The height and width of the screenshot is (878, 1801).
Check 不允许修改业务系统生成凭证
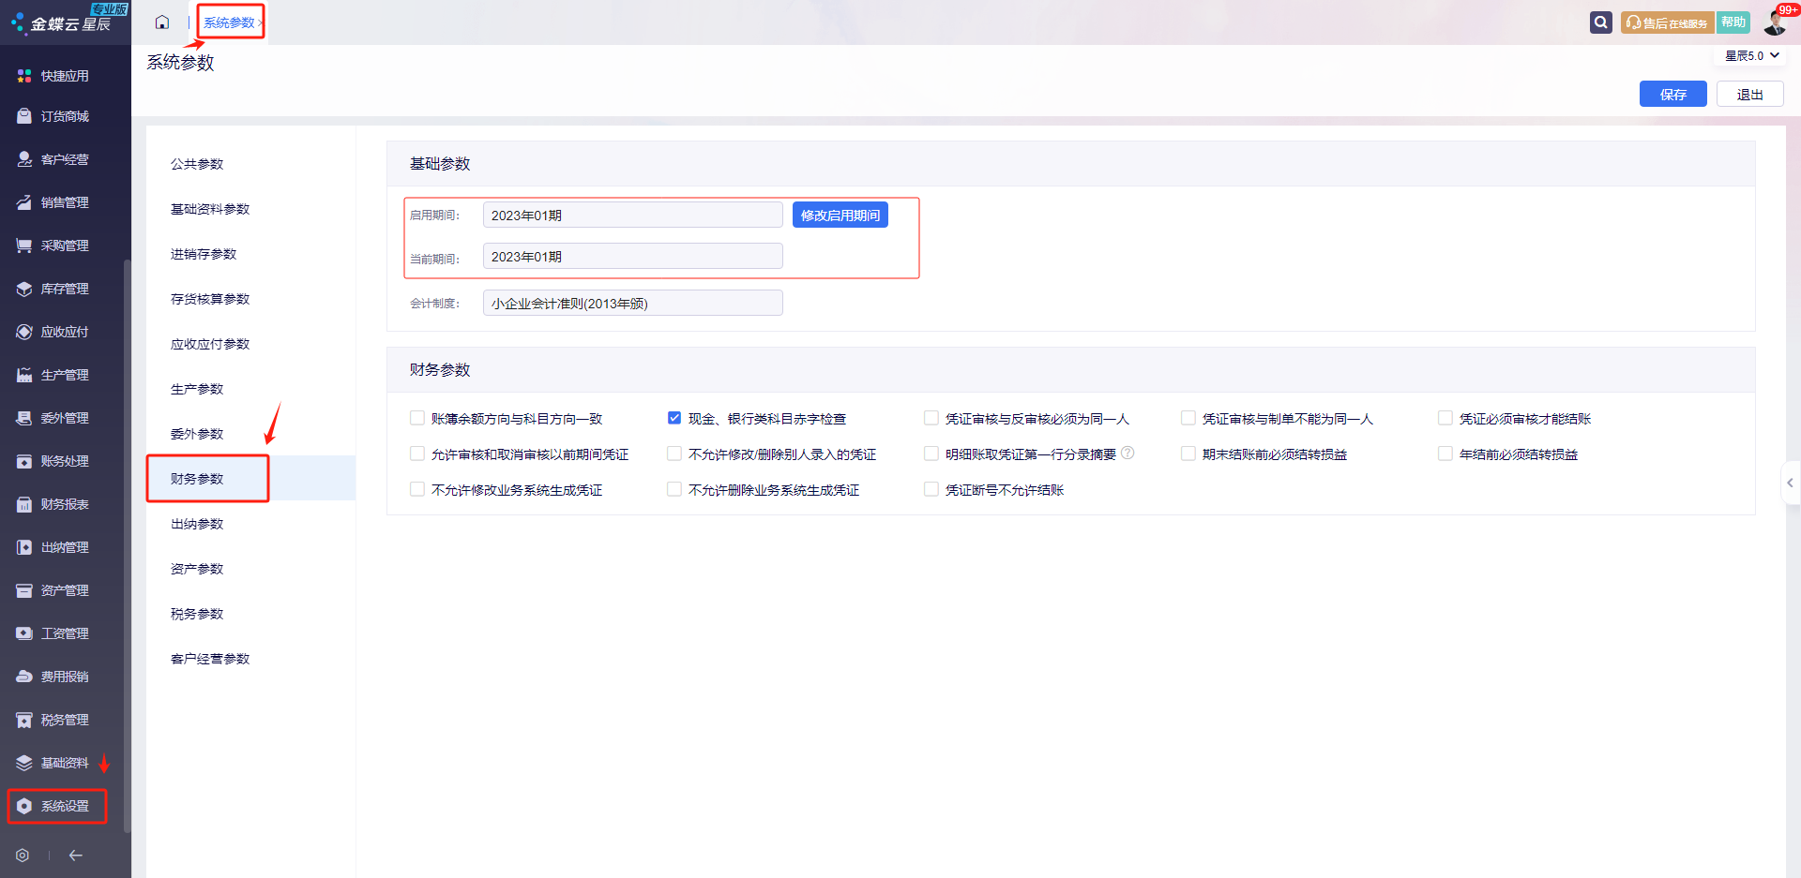[x=417, y=489]
